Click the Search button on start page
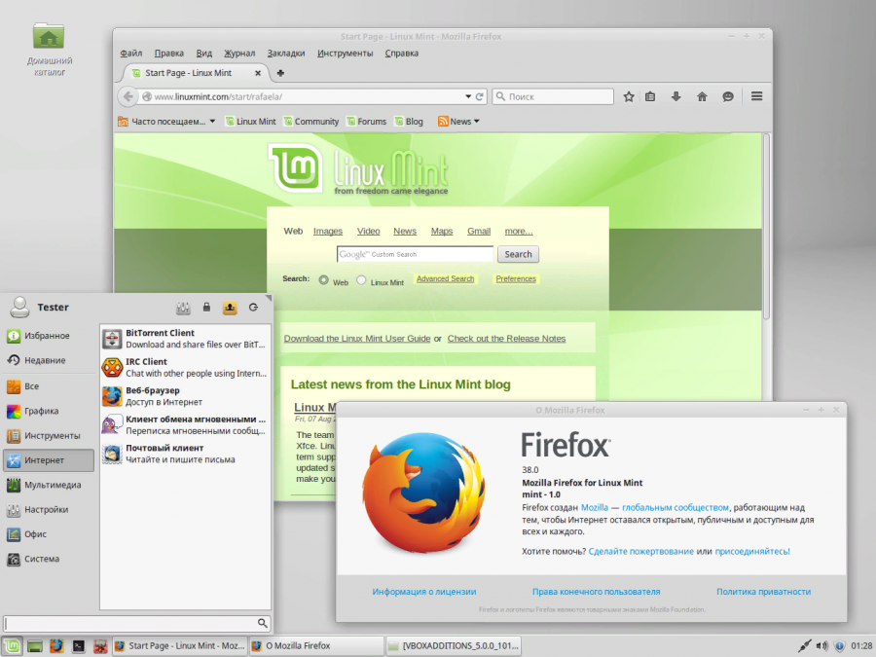This screenshot has height=657, width=876. pos(518,254)
